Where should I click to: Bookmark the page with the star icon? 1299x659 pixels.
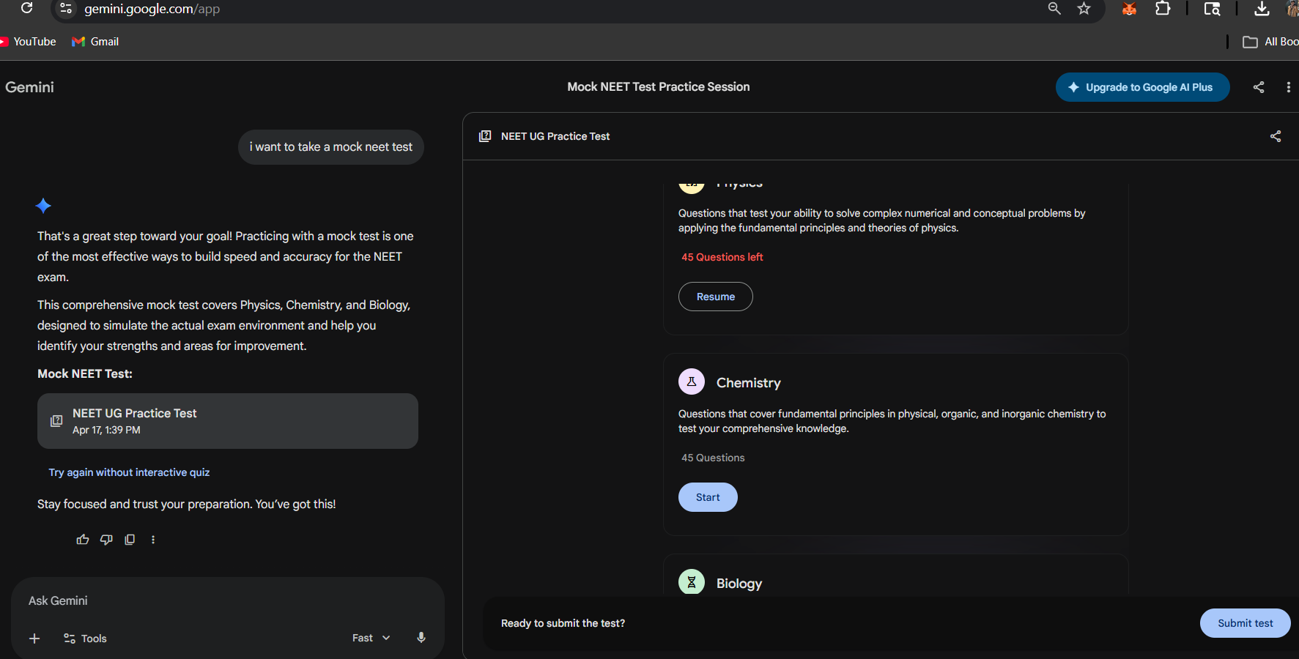[x=1084, y=10]
